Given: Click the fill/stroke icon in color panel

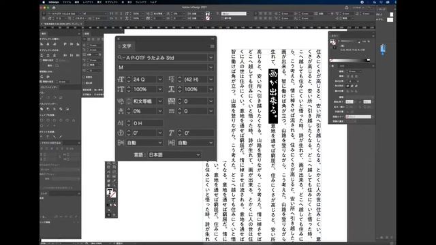Looking at the screenshot, I should click(x=333, y=42).
